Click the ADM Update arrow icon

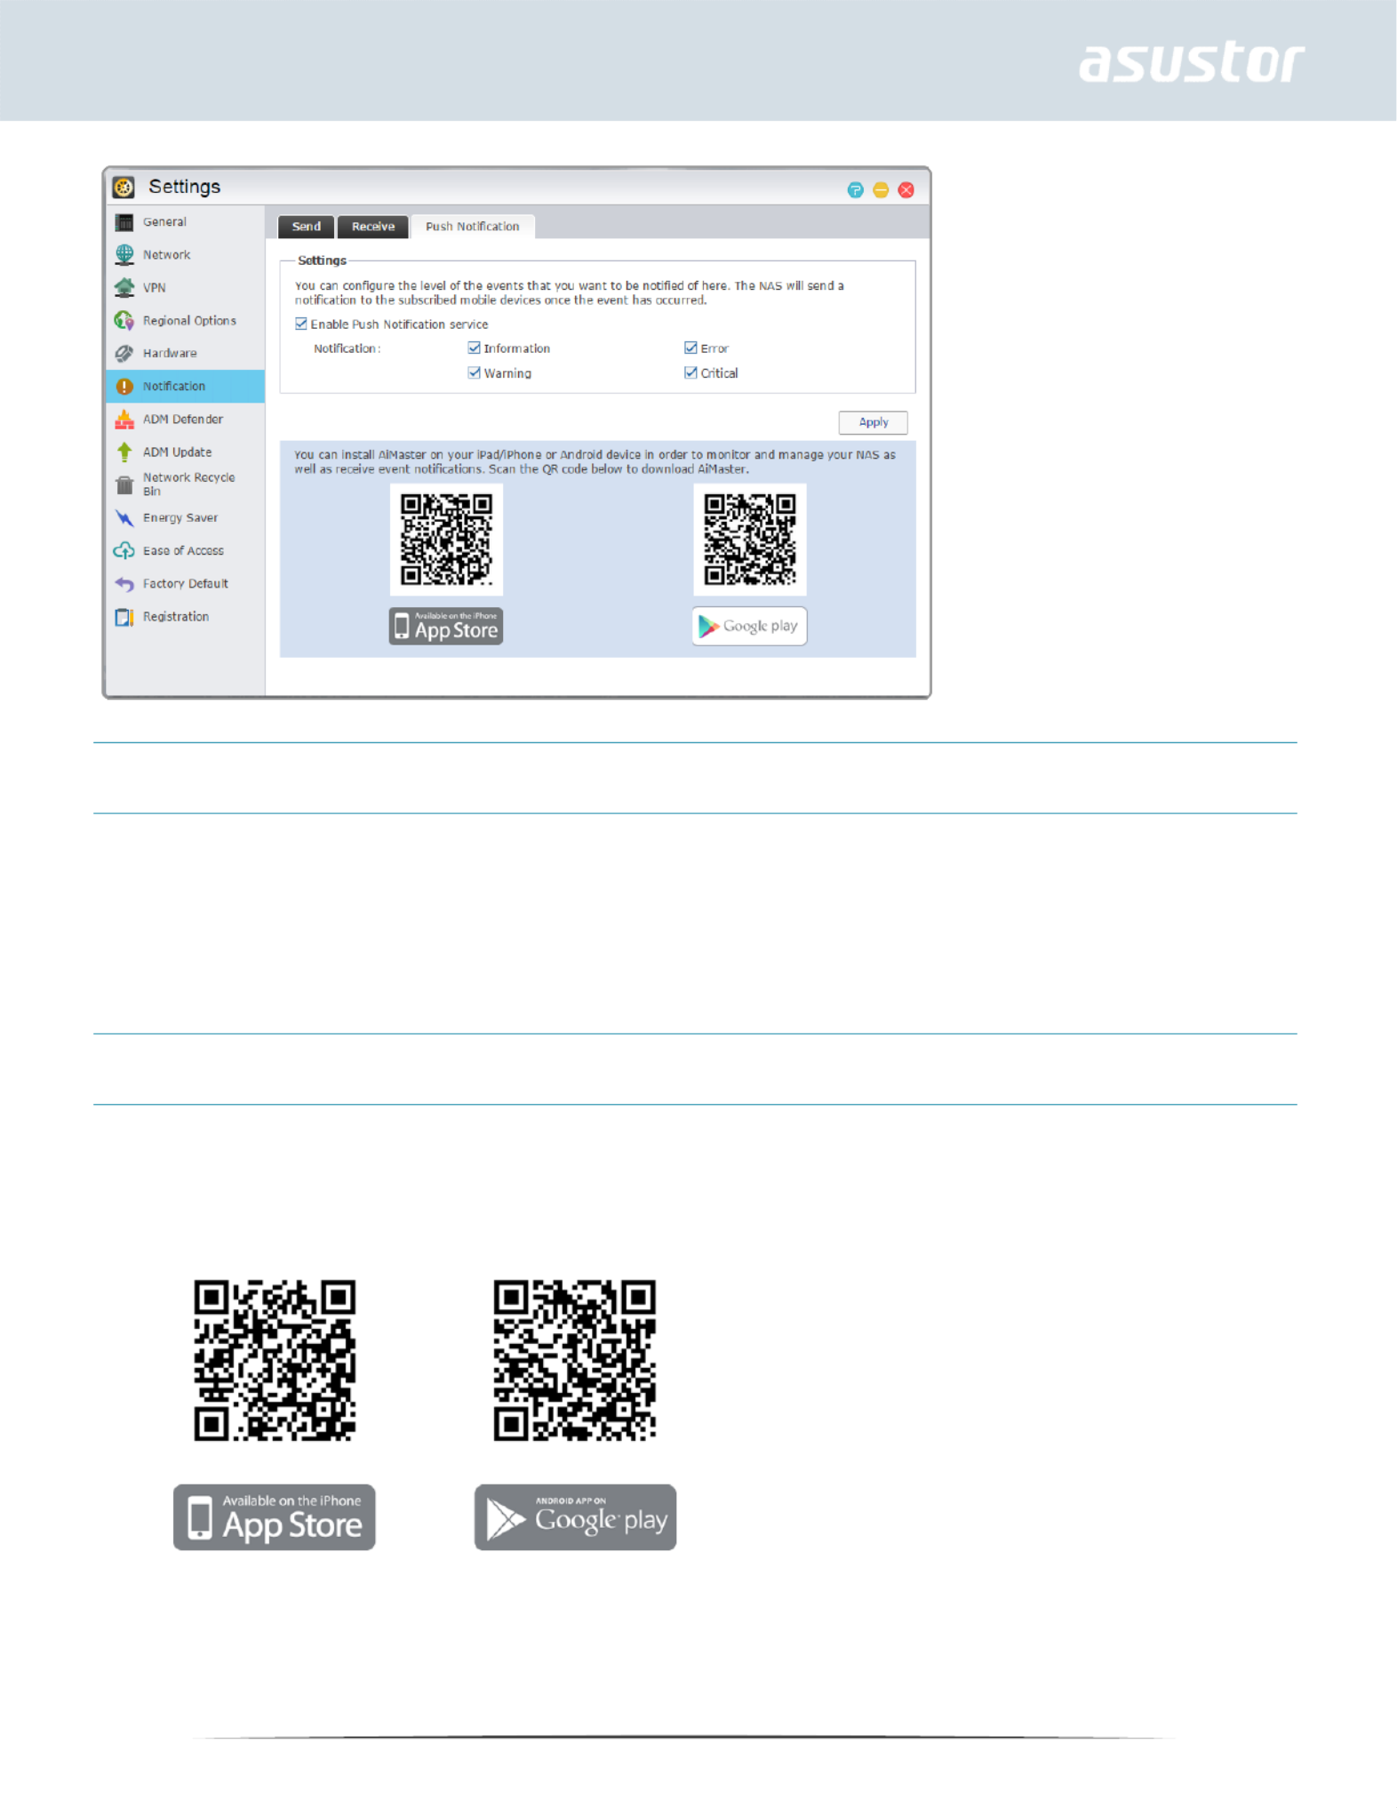(x=124, y=452)
